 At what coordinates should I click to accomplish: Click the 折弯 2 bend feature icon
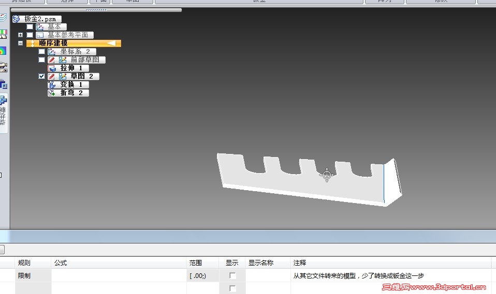pos(52,93)
